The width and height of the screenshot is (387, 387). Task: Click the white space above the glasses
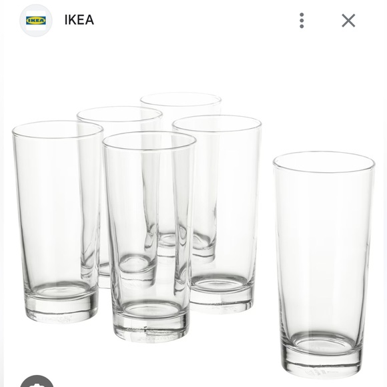coord(193,64)
